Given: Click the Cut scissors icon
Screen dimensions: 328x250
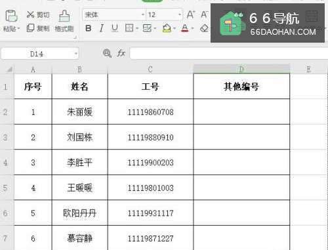Looking at the screenshot, I should [x=30, y=14].
